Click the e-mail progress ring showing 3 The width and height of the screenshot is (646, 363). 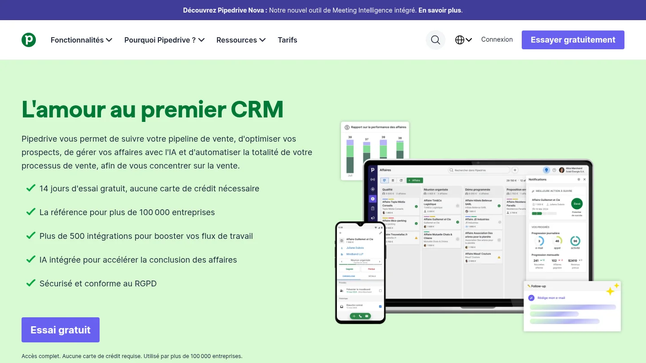tap(539, 241)
